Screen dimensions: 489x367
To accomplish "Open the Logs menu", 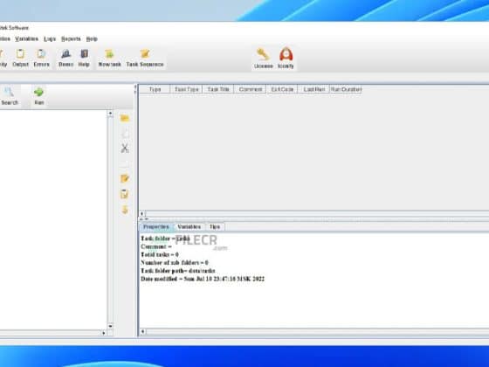I will click(50, 39).
